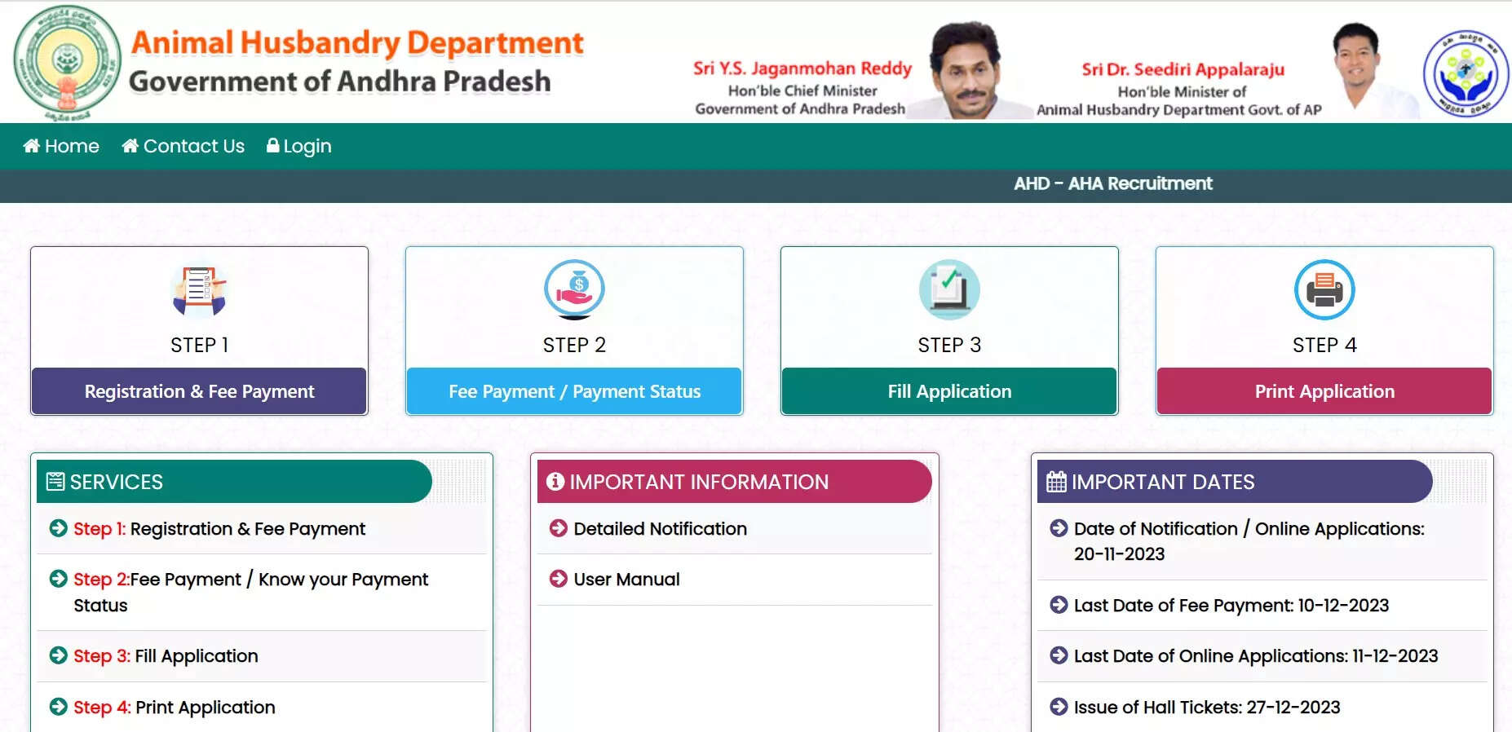Click the Step 1 registration form icon
The height and width of the screenshot is (732, 1512).
click(x=199, y=290)
